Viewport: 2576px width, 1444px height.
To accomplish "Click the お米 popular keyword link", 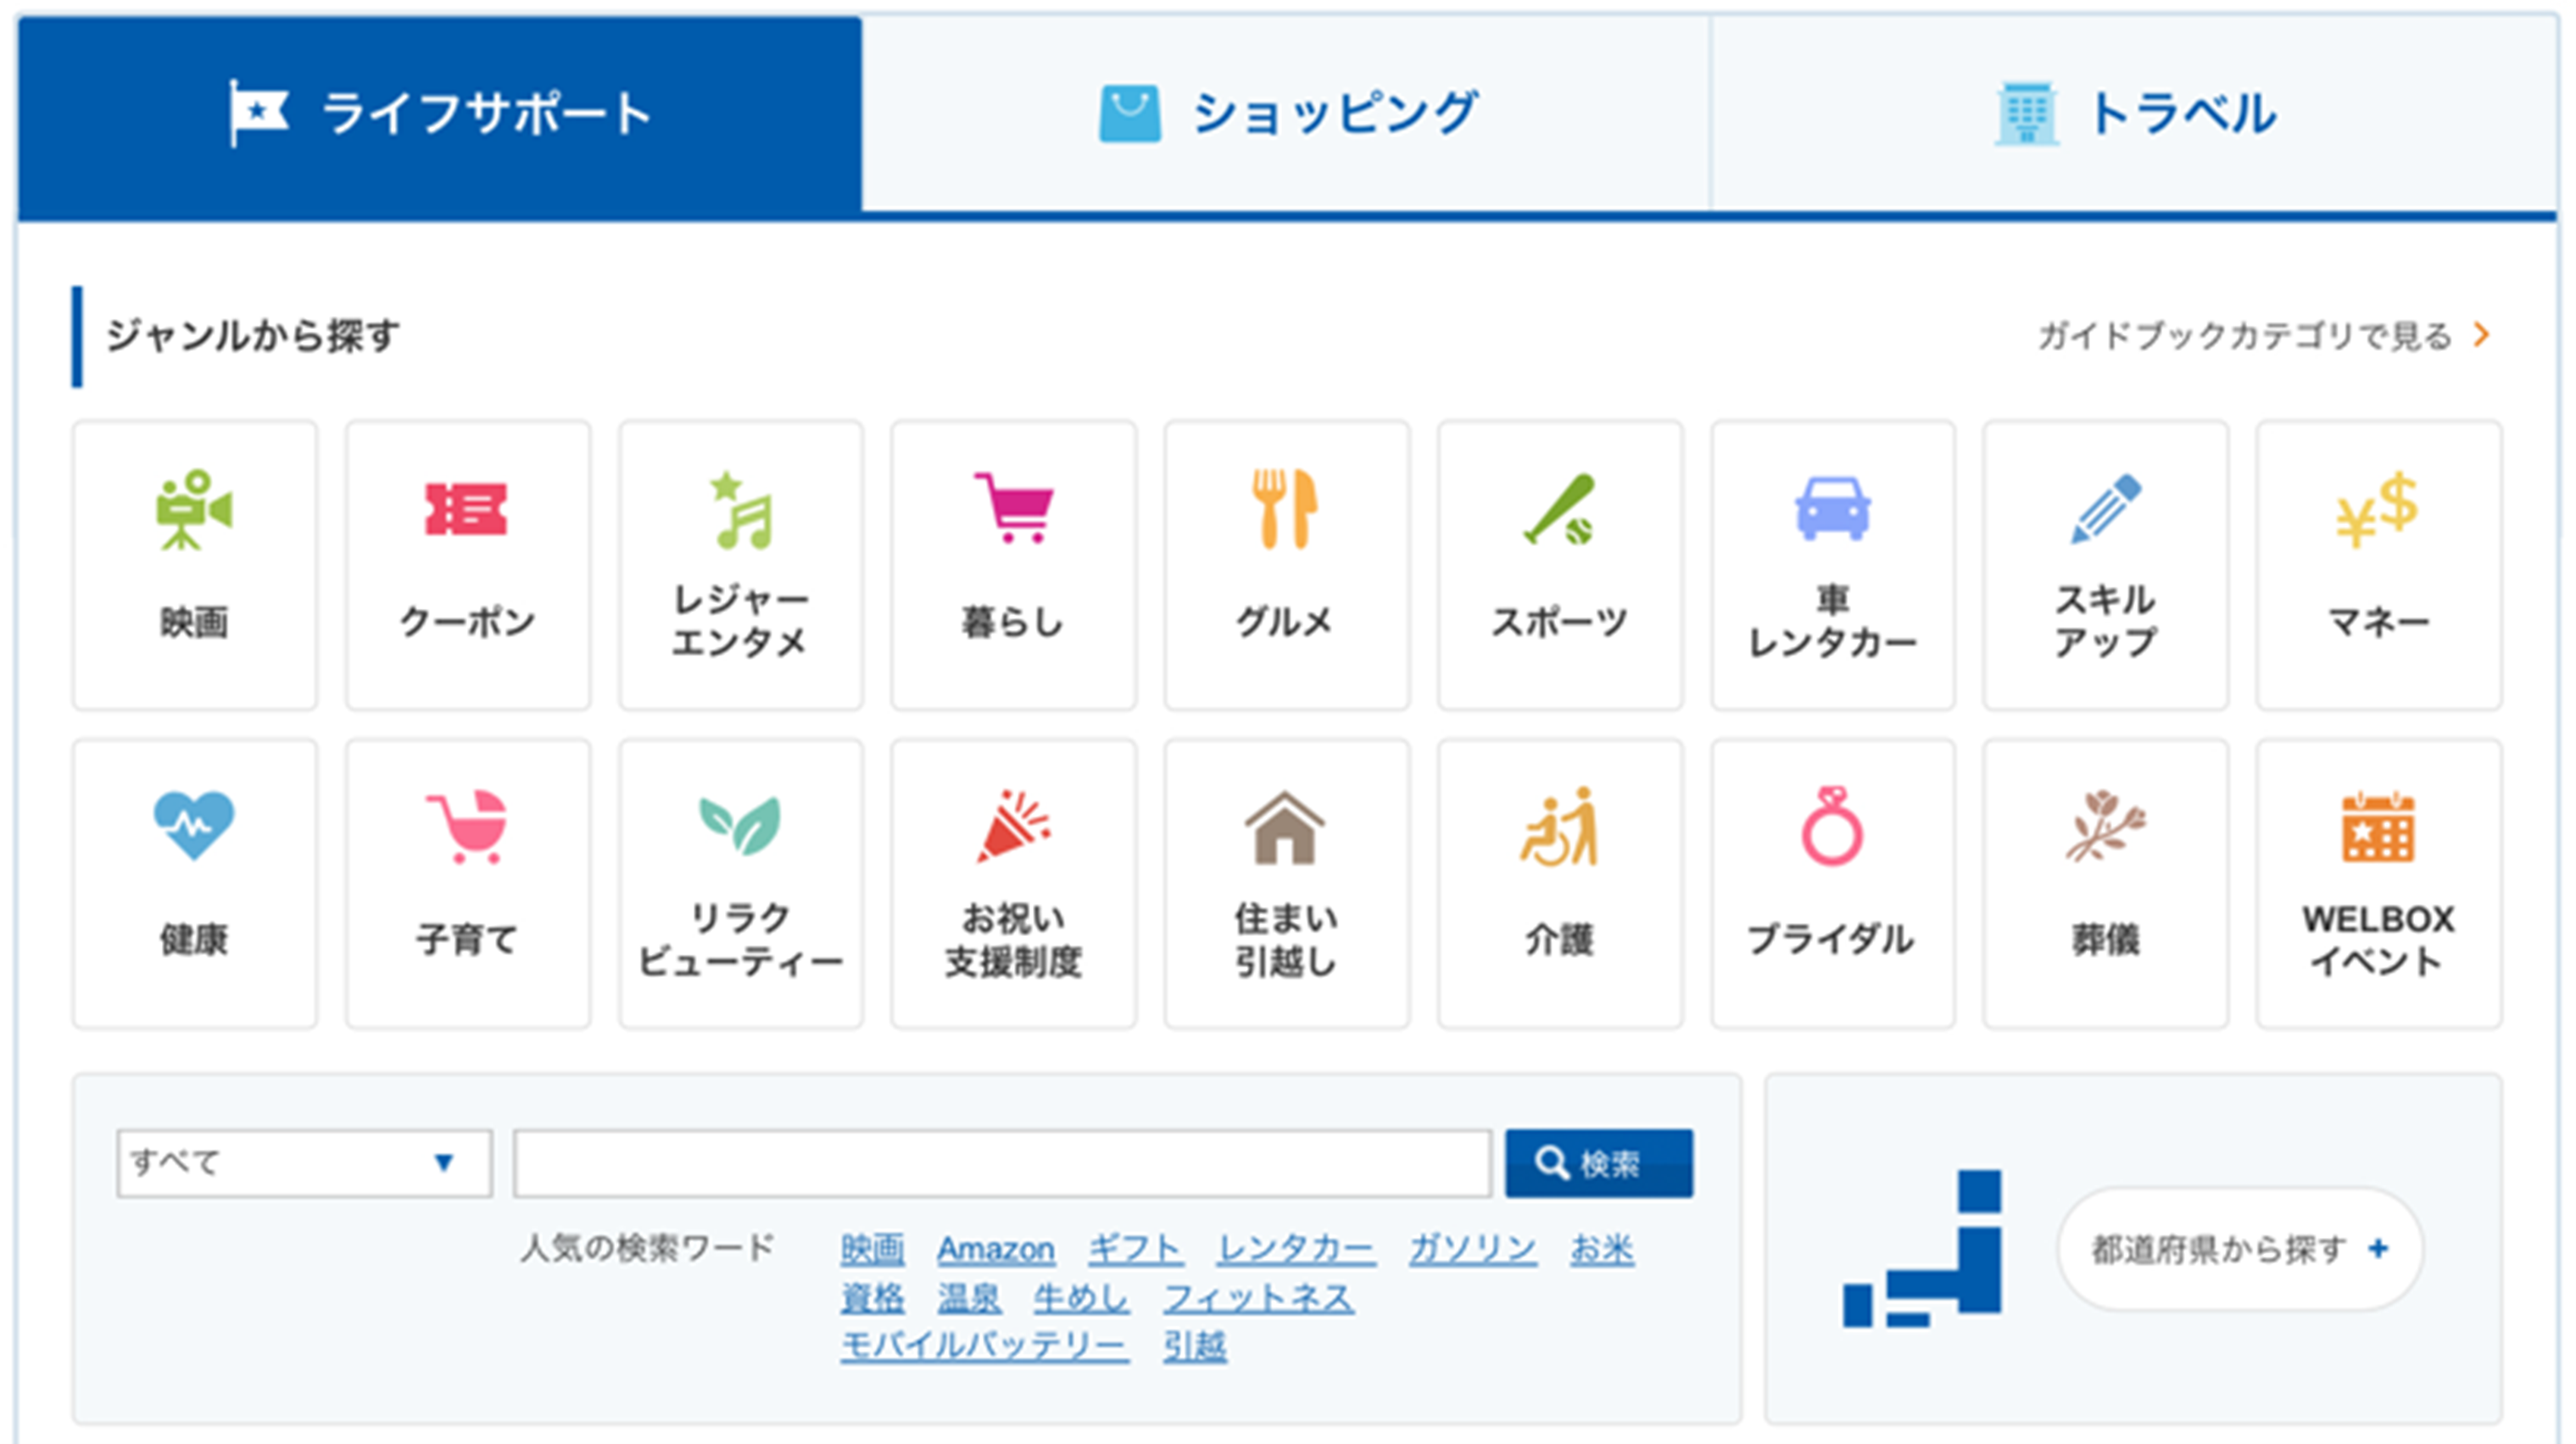I will [1602, 1249].
